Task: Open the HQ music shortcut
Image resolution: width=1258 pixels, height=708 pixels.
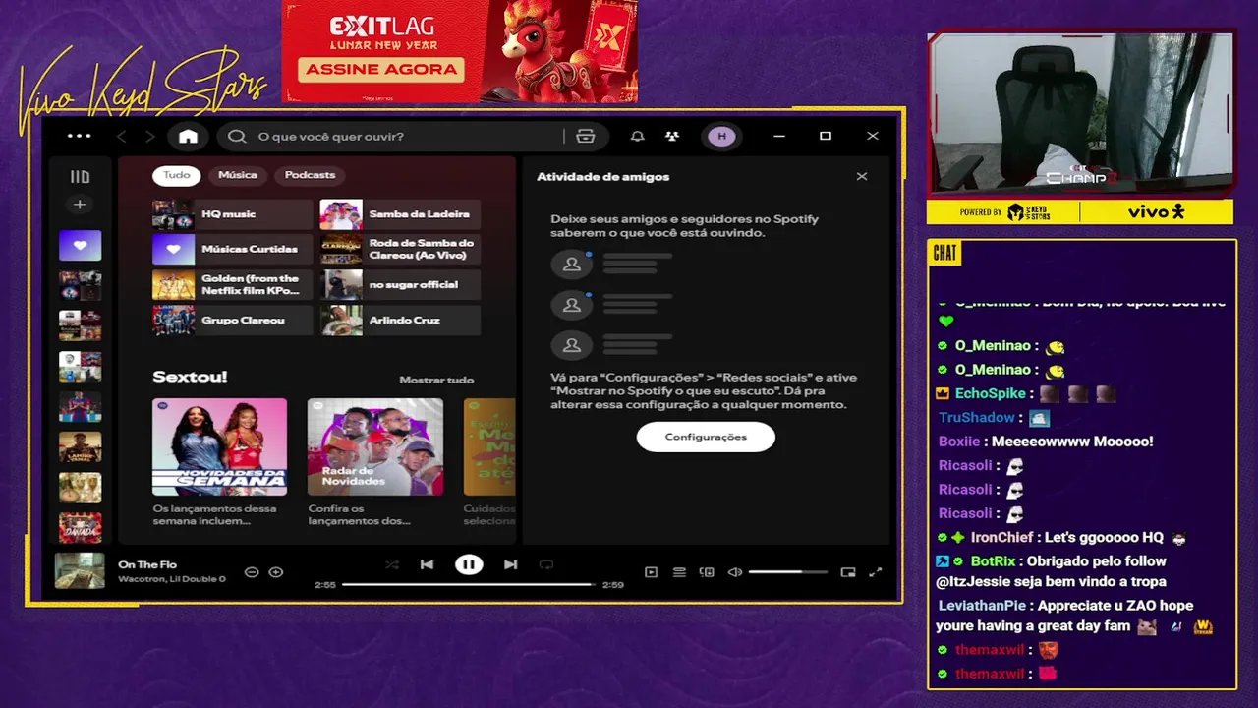Action: point(232,214)
